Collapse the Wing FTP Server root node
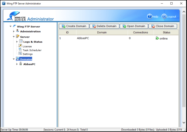Screen dimensions: 187x132 pyautogui.click(x=10, y=26)
